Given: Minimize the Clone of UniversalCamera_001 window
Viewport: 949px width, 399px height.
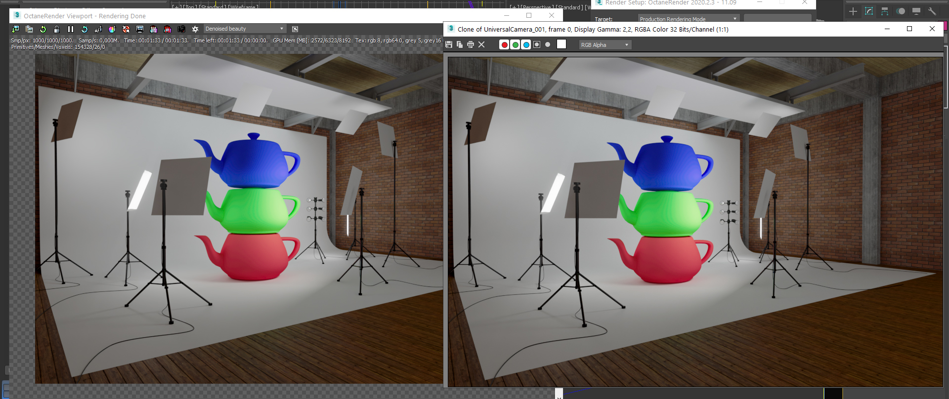Looking at the screenshot, I should click(x=887, y=29).
